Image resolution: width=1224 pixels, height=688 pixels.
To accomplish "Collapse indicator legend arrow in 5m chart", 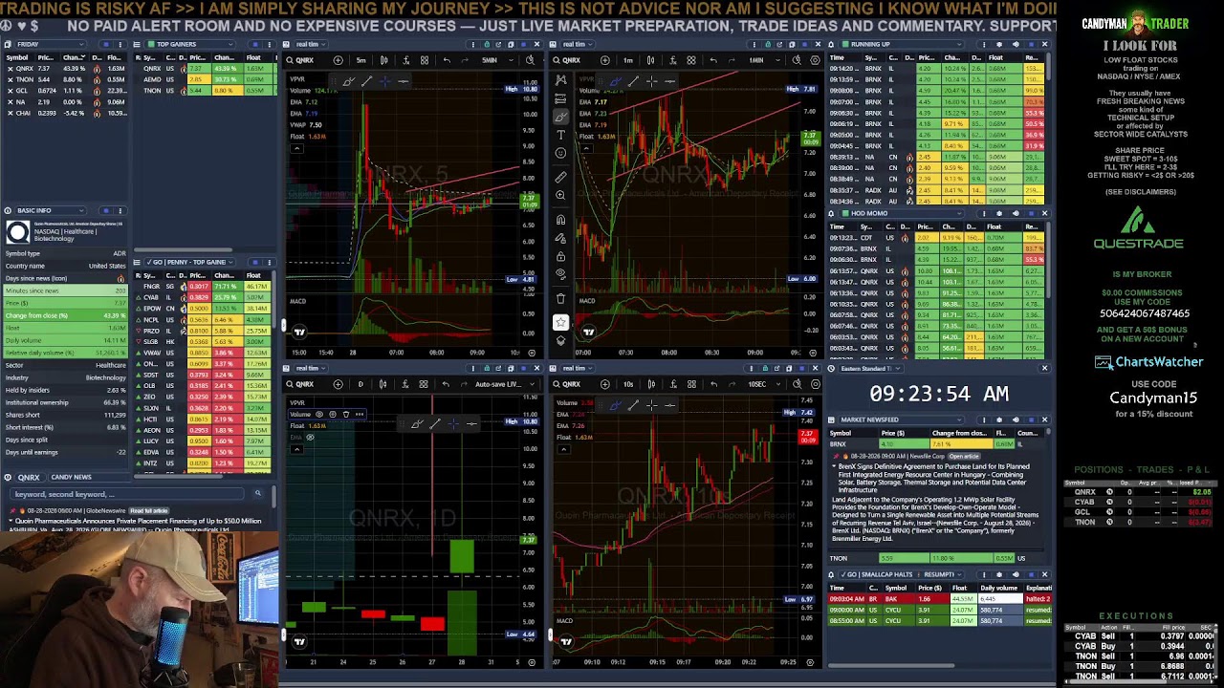I will tap(296, 148).
